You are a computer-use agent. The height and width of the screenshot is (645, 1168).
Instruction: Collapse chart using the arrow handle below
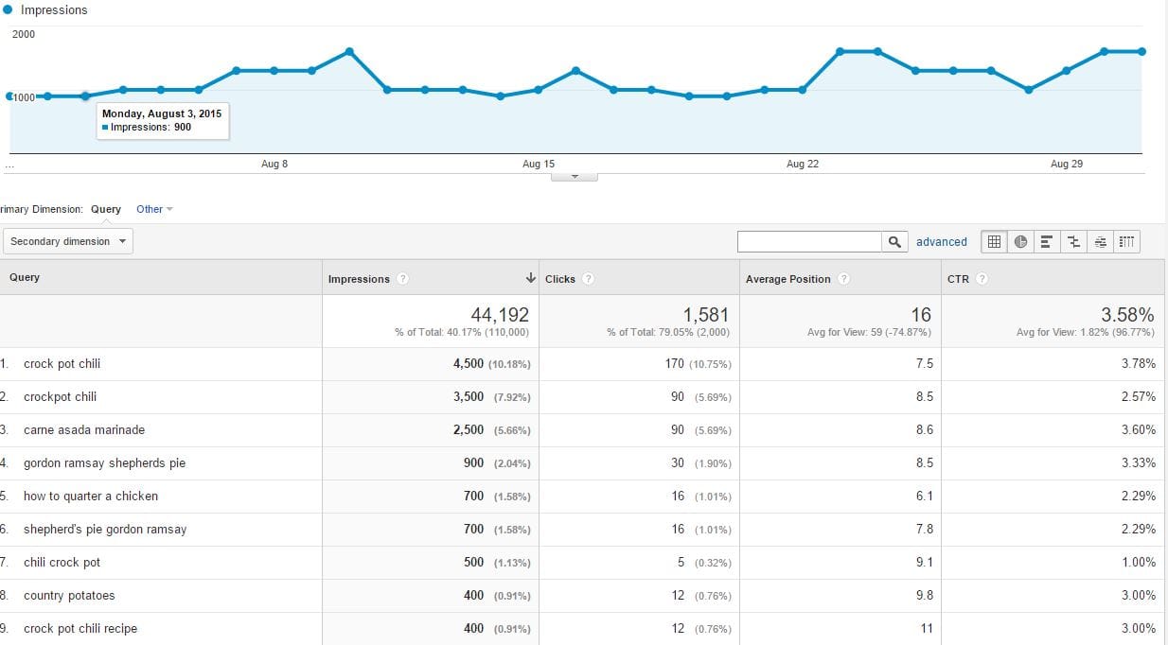coord(574,176)
